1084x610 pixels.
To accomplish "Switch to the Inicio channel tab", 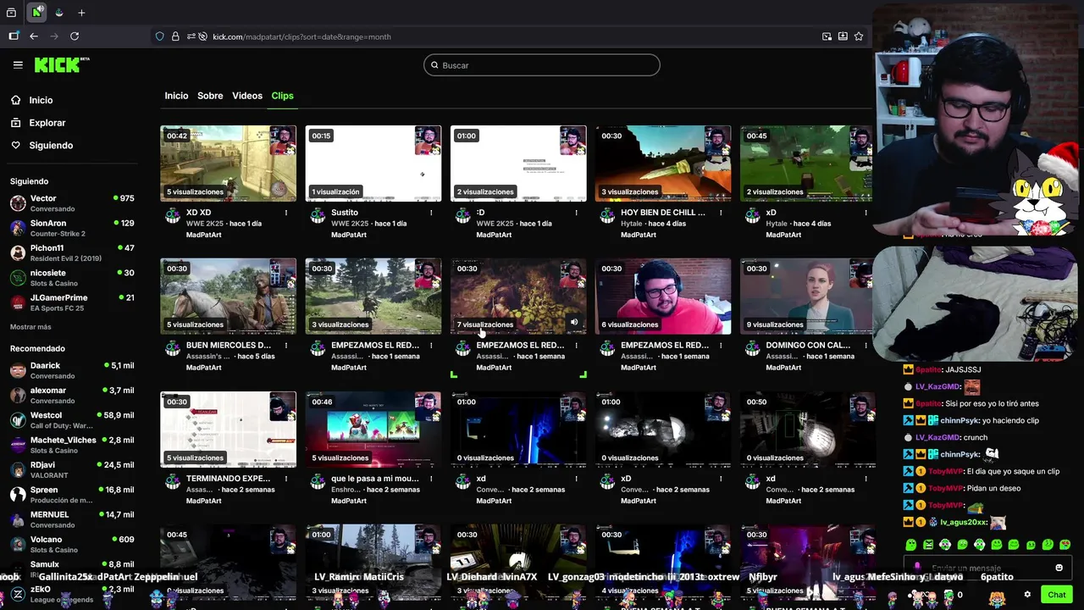I will 176,96.
